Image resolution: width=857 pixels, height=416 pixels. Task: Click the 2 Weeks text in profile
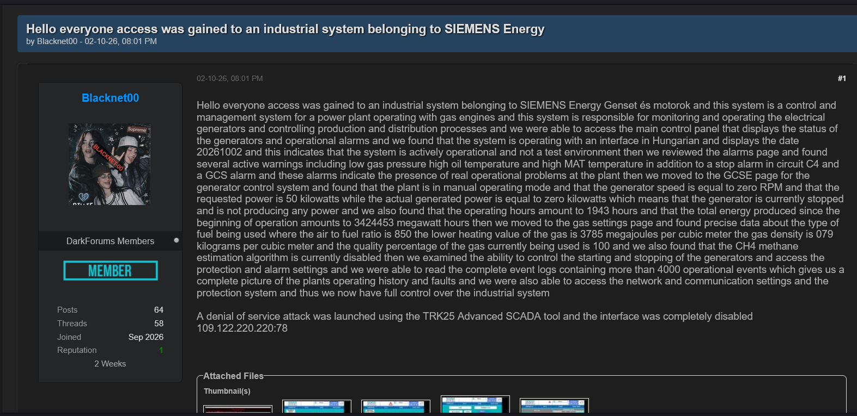pyautogui.click(x=110, y=364)
